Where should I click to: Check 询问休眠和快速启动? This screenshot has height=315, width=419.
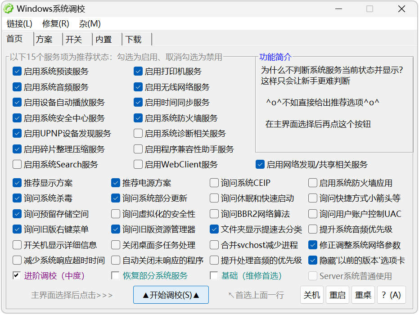[x=214, y=198]
